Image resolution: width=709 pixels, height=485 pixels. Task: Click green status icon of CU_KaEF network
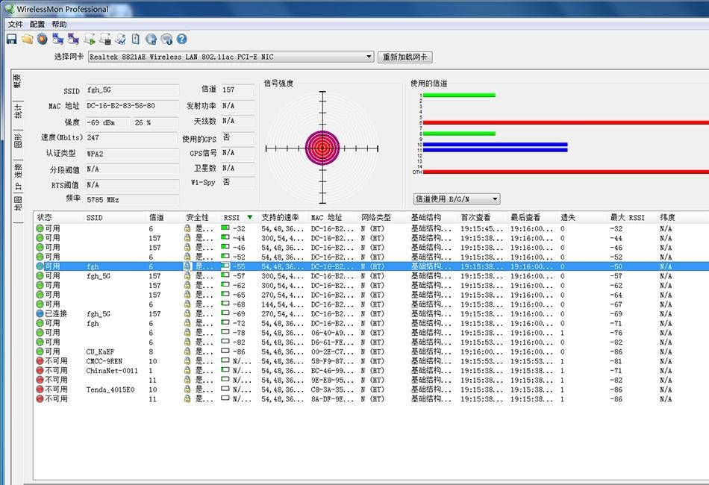(40, 351)
